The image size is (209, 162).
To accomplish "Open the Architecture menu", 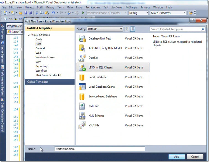I will pos(93,7).
